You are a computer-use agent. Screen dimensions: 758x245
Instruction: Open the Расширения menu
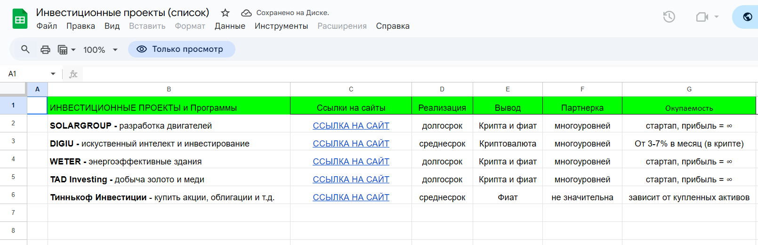(342, 26)
